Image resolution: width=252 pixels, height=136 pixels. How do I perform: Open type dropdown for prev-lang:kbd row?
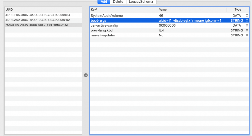(x=247, y=30)
